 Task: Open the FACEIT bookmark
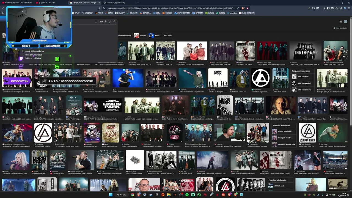99,13
